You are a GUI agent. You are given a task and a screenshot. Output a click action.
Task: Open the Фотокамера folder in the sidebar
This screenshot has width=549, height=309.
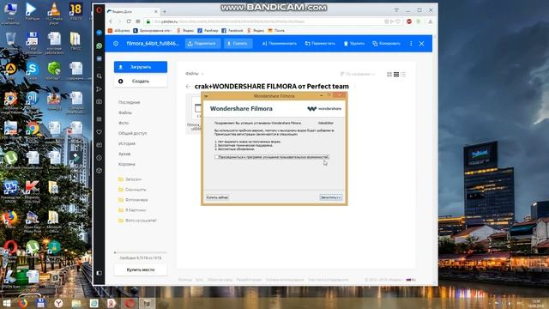pos(133,200)
